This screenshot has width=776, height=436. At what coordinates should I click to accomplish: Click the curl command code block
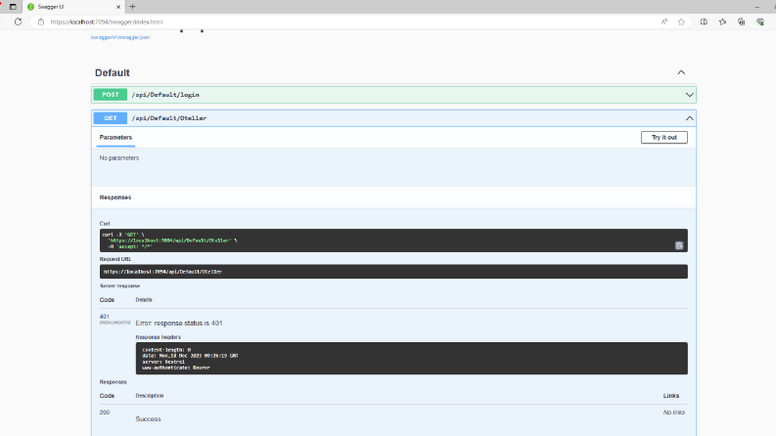coord(393,240)
